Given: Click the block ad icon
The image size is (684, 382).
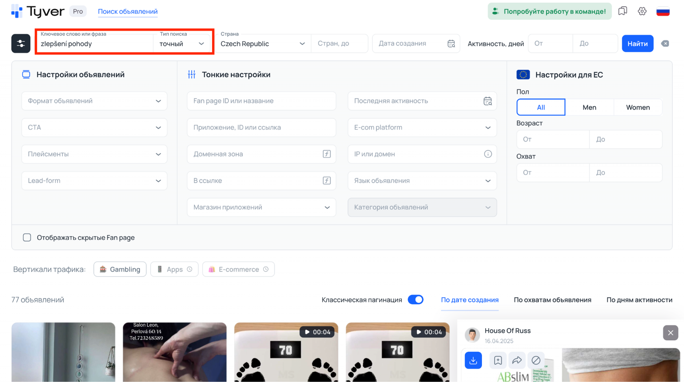Looking at the screenshot, I should point(536,360).
